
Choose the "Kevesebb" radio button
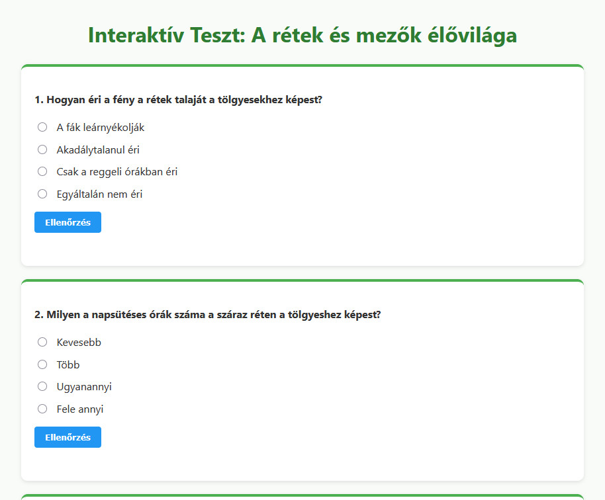(x=42, y=342)
